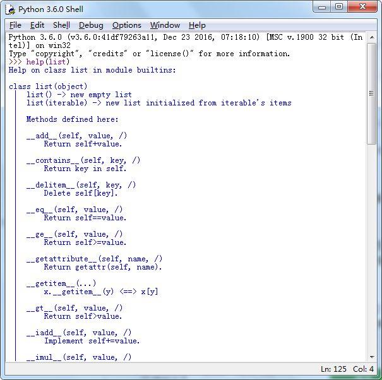
Task: Click the scrollbar up arrow
Action: 372,37
